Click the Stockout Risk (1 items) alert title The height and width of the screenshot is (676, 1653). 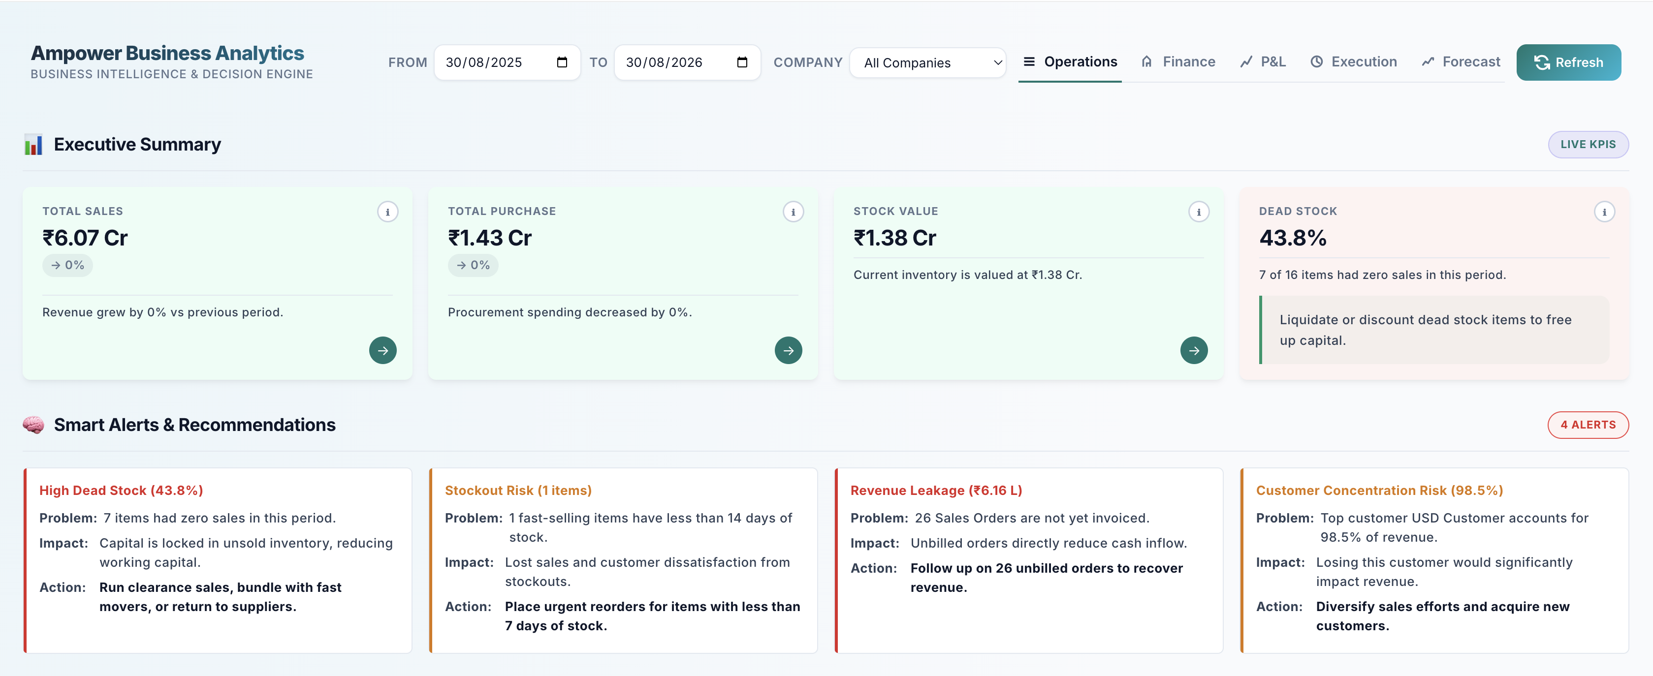[518, 490]
